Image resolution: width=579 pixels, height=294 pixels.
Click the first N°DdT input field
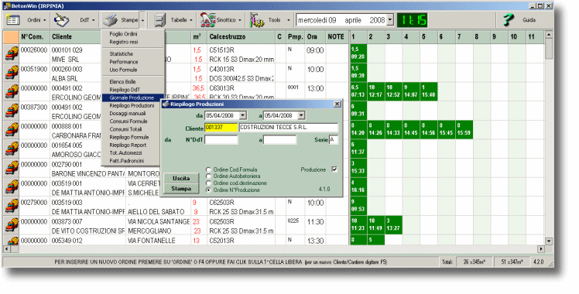pos(221,140)
